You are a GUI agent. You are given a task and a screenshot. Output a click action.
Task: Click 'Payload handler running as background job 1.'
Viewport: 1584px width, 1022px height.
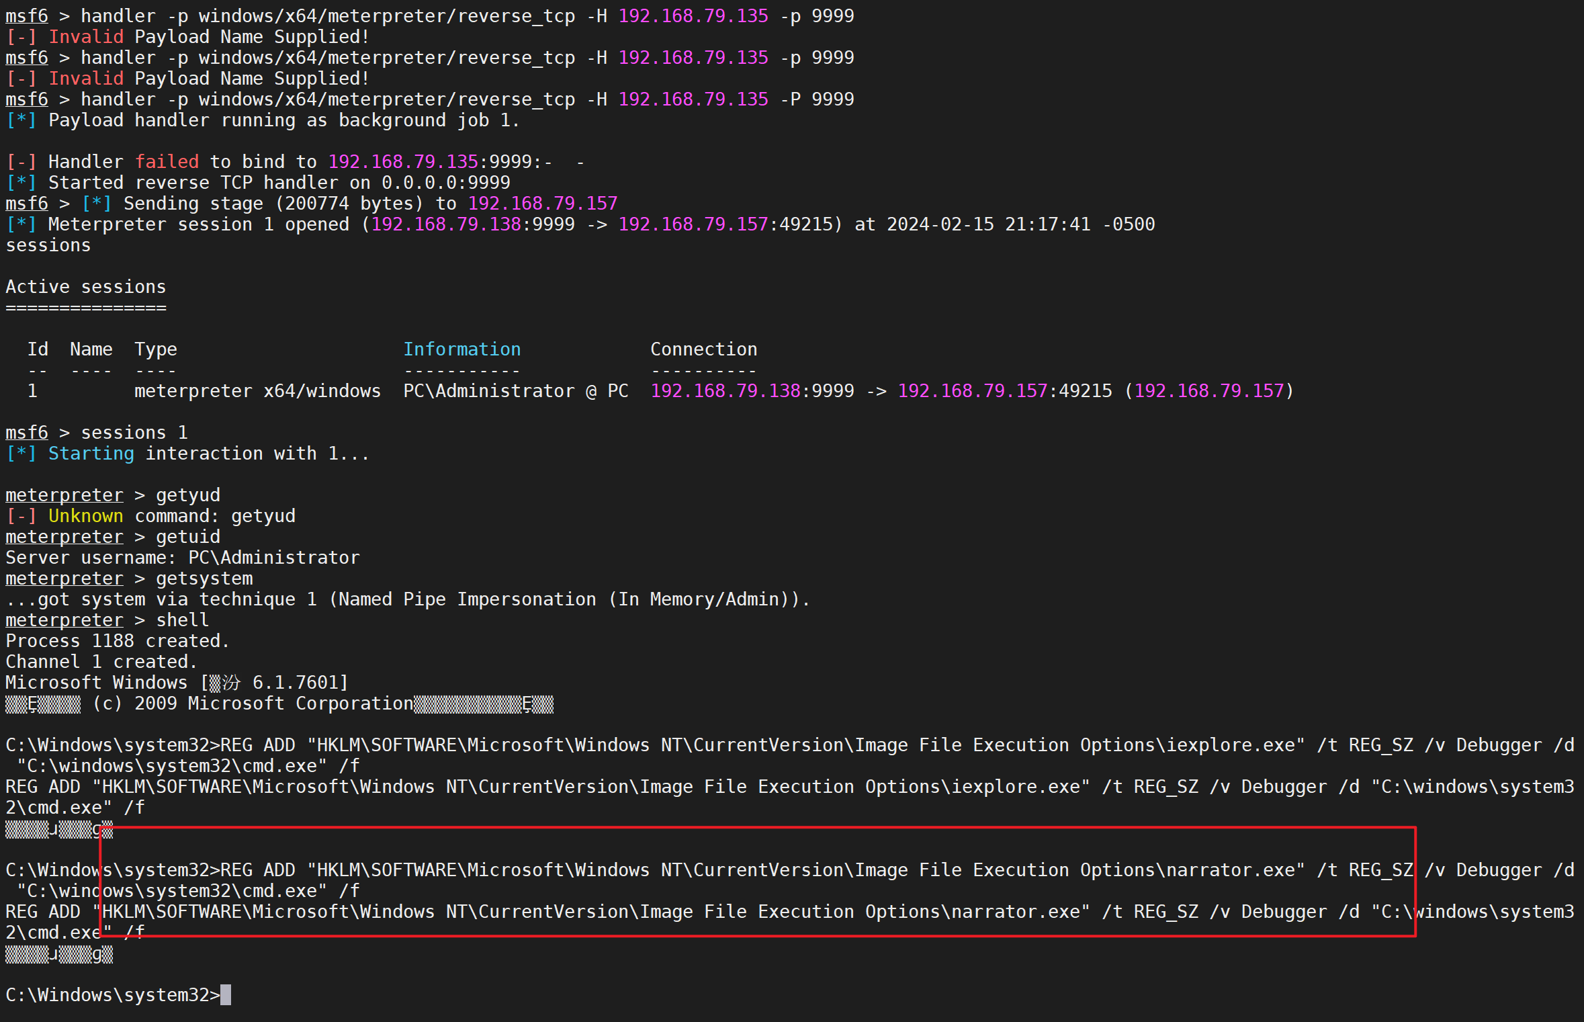point(284,120)
